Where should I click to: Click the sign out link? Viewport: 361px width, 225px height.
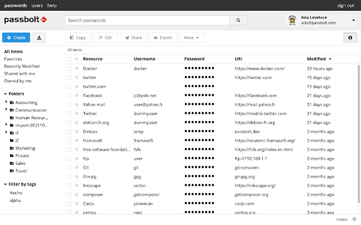(345, 5)
